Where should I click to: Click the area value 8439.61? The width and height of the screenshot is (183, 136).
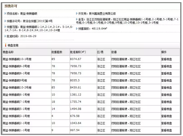pyautogui.click(x=76, y=87)
